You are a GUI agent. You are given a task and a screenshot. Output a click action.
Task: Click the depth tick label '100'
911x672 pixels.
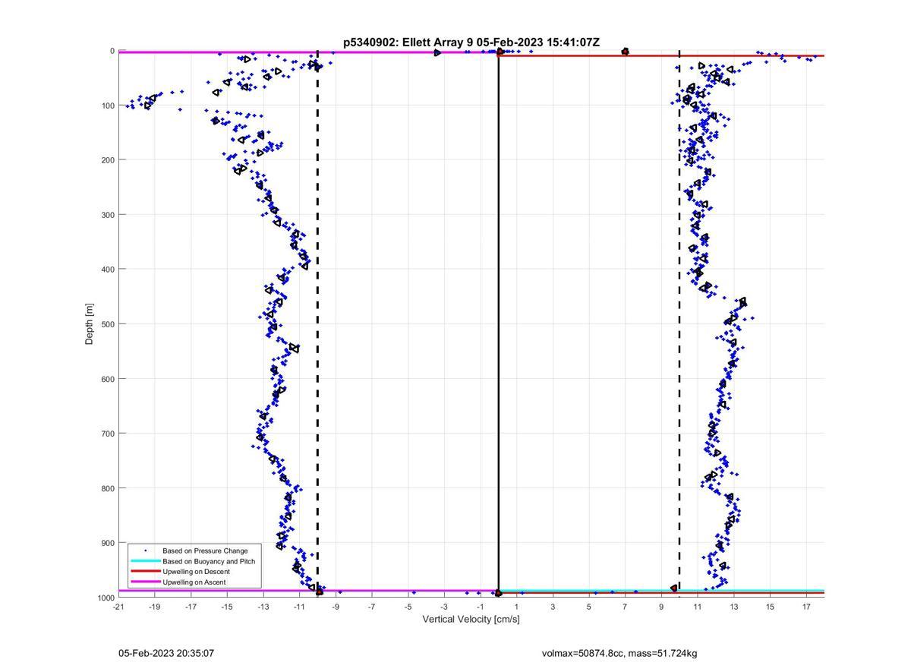[x=106, y=106]
